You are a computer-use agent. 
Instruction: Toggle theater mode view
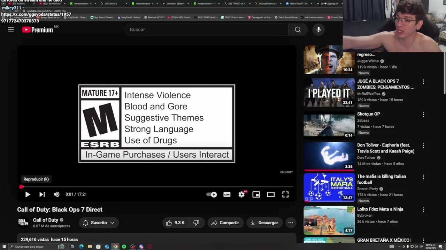271,194
